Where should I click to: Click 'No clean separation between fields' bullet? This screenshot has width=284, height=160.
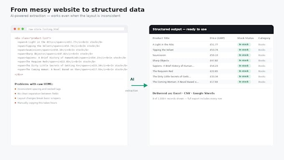pyautogui.click(x=38, y=94)
